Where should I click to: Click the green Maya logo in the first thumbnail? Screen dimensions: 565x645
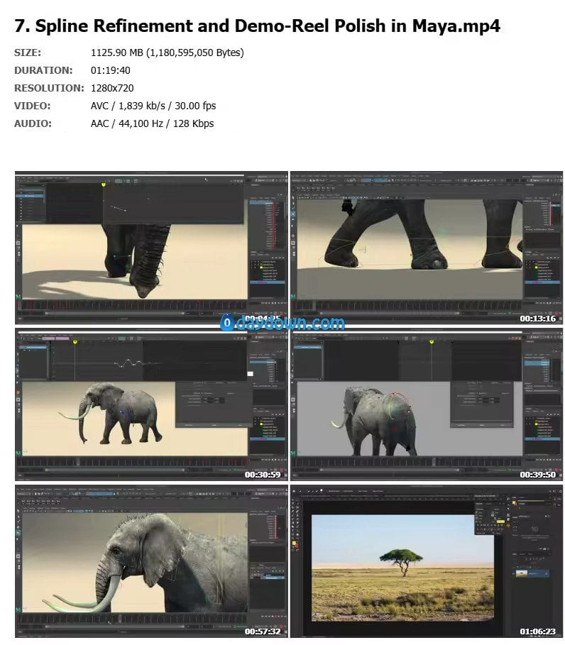coord(18,294)
